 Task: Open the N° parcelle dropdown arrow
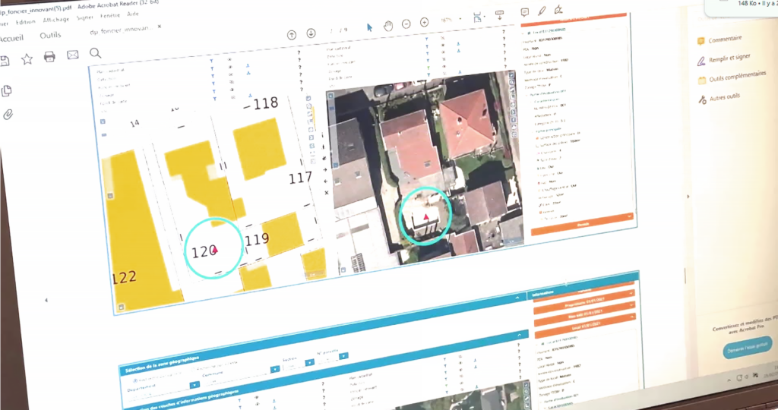click(x=343, y=356)
